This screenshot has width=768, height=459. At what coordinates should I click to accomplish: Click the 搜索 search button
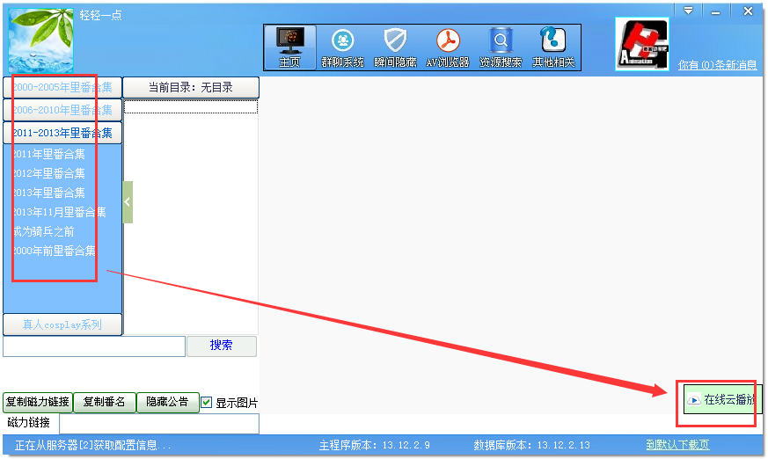click(221, 346)
